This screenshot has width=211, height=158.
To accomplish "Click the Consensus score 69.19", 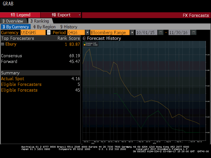I will tap(75, 56).
